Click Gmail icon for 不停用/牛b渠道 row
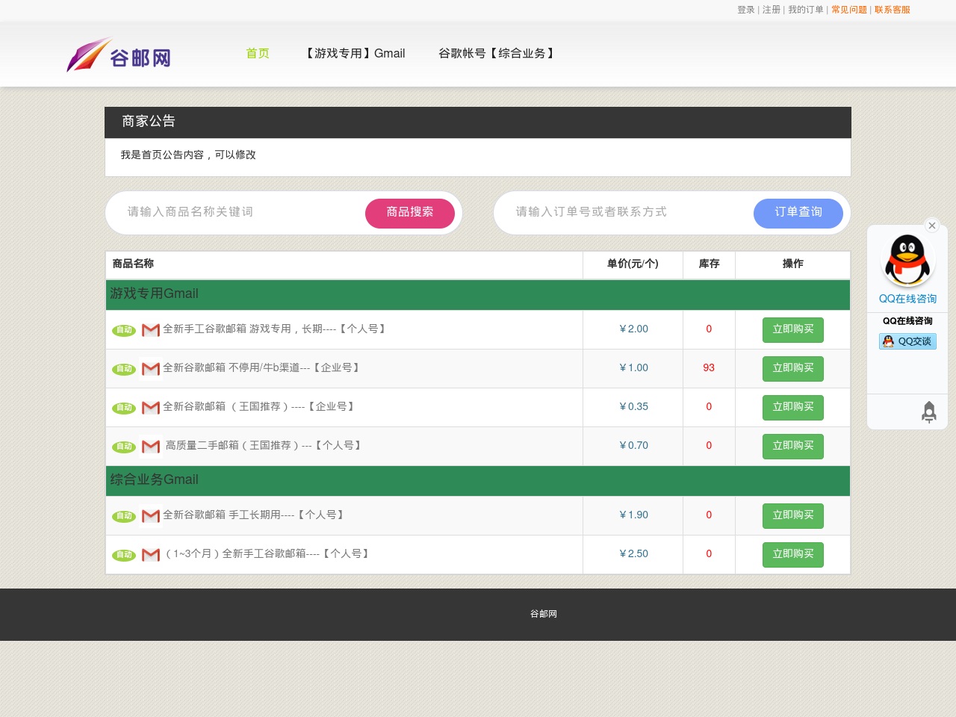The width and height of the screenshot is (956, 717). 151,368
